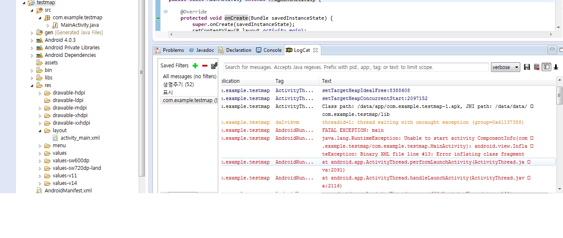Toggle the saved filters view display
The height and width of the screenshot is (238, 563).
[546, 67]
